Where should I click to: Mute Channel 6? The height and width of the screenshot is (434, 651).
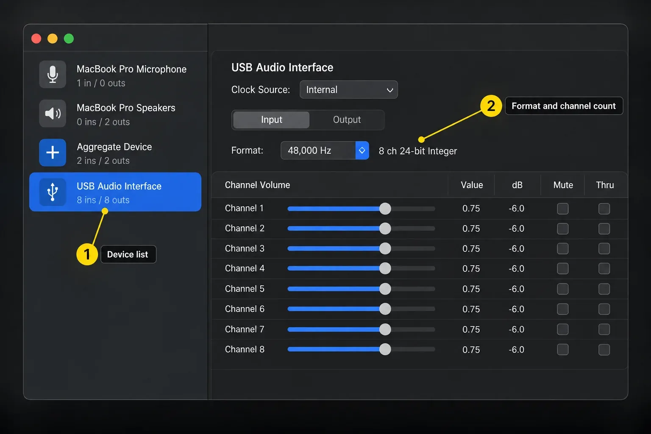pos(563,309)
